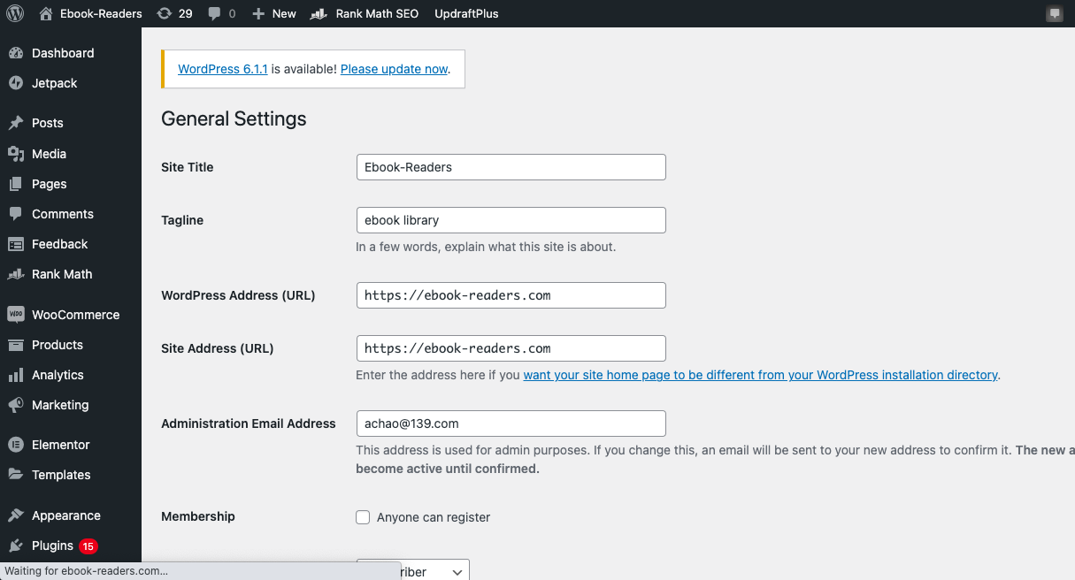Open the Templates menu label
1075x580 pixels.
click(x=61, y=475)
